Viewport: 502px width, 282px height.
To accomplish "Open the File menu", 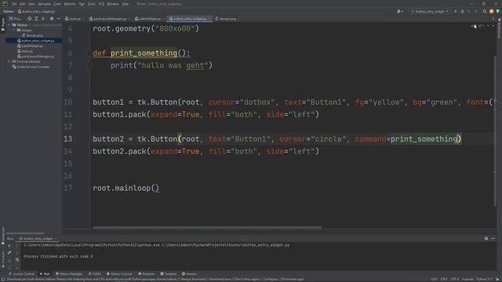I will pos(14,4).
